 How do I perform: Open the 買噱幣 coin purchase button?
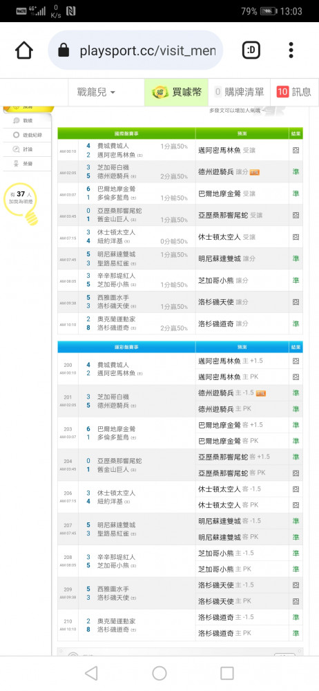click(x=176, y=92)
